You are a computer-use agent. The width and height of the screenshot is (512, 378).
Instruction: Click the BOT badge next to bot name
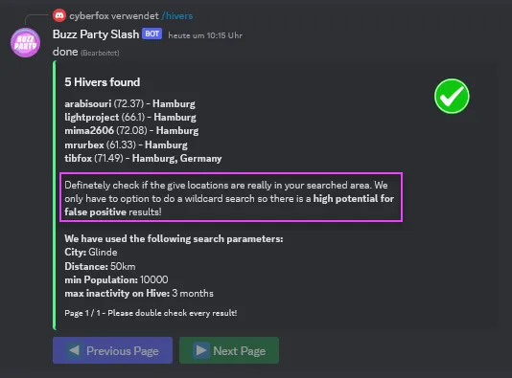(x=151, y=33)
